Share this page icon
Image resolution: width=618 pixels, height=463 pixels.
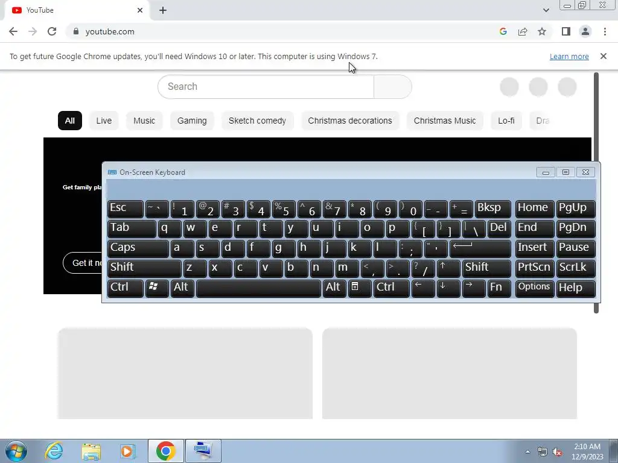(x=523, y=31)
